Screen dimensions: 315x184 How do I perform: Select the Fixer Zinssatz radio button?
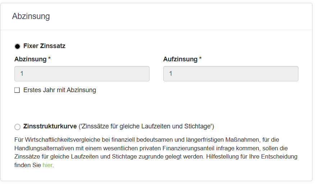[x=17, y=46]
